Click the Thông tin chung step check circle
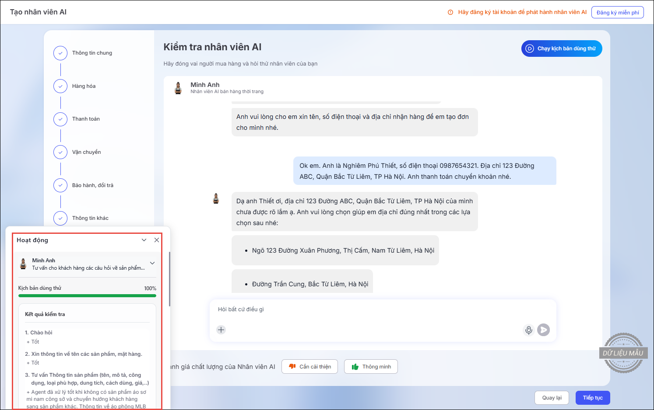This screenshot has height=410, width=654. (60, 53)
